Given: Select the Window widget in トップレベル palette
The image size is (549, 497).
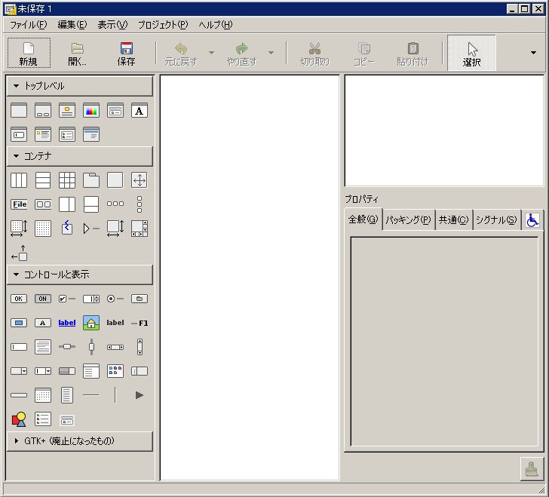Looking at the screenshot, I should (x=19, y=111).
